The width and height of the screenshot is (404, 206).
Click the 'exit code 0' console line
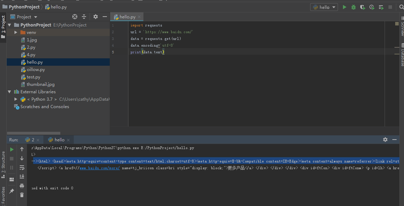(x=52, y=188)
